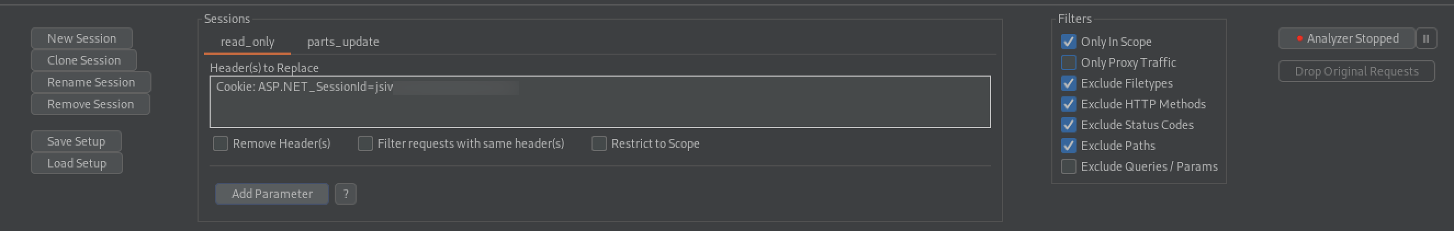Uncheck Exclude Filetypes filter
The height and width of the screenshot is (231, 1454).
(1068, 83)
